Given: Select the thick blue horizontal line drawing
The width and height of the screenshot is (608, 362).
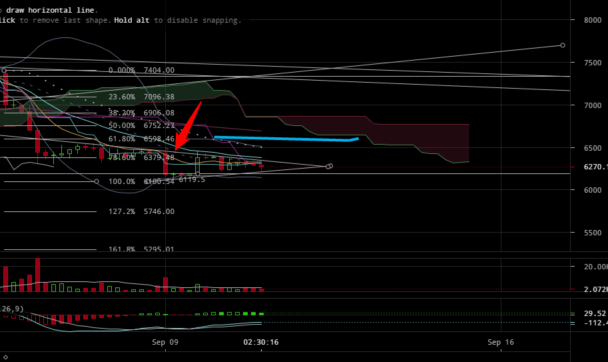Looking at the screenshot, I should coord(286,139).
